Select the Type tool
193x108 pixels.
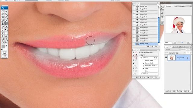point(6,33)
